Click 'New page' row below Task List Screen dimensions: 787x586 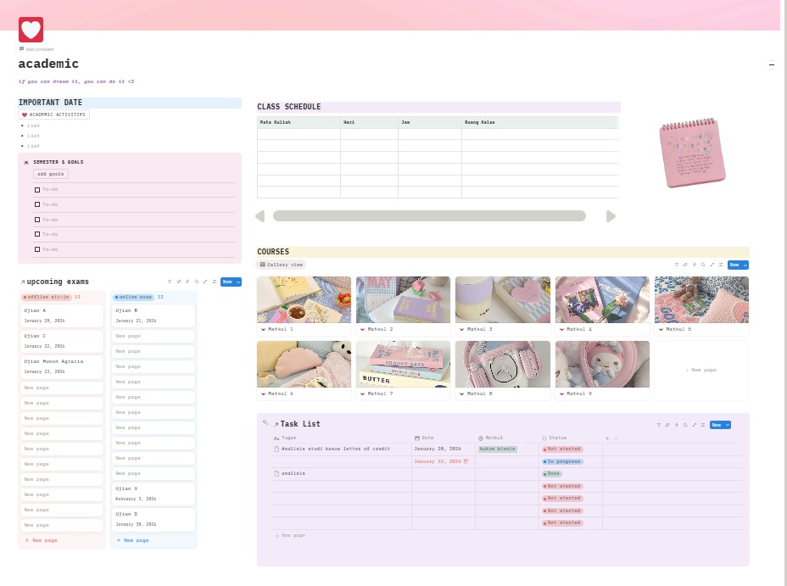click(x=291, y=535)
